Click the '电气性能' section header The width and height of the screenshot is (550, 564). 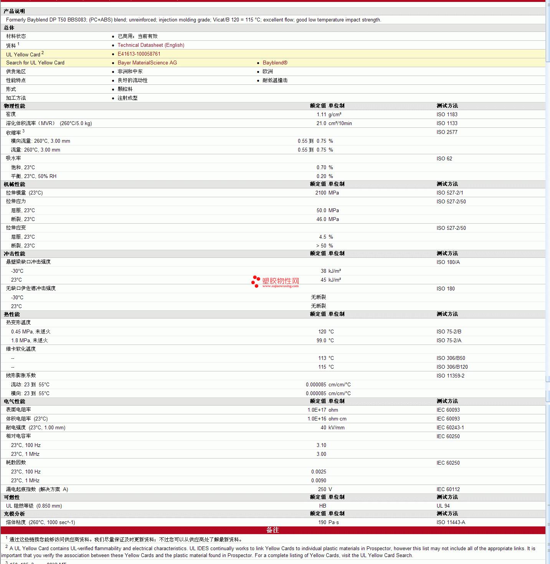tap(15, 402)
